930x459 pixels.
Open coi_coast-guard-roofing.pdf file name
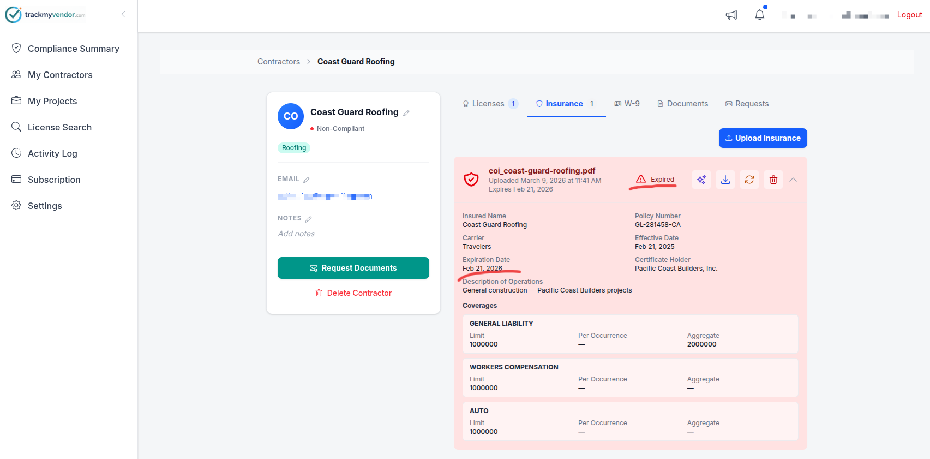(x=542, y=171)
